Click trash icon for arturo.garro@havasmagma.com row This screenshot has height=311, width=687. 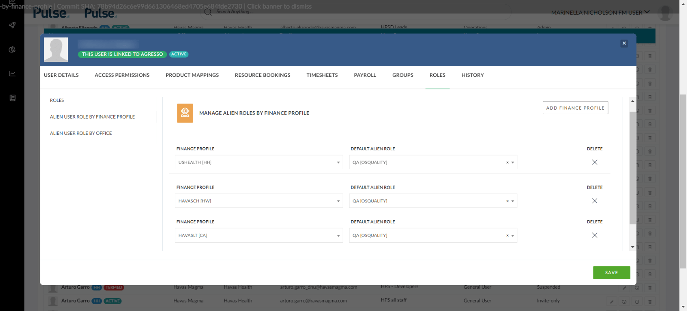(x=650, y=302)
